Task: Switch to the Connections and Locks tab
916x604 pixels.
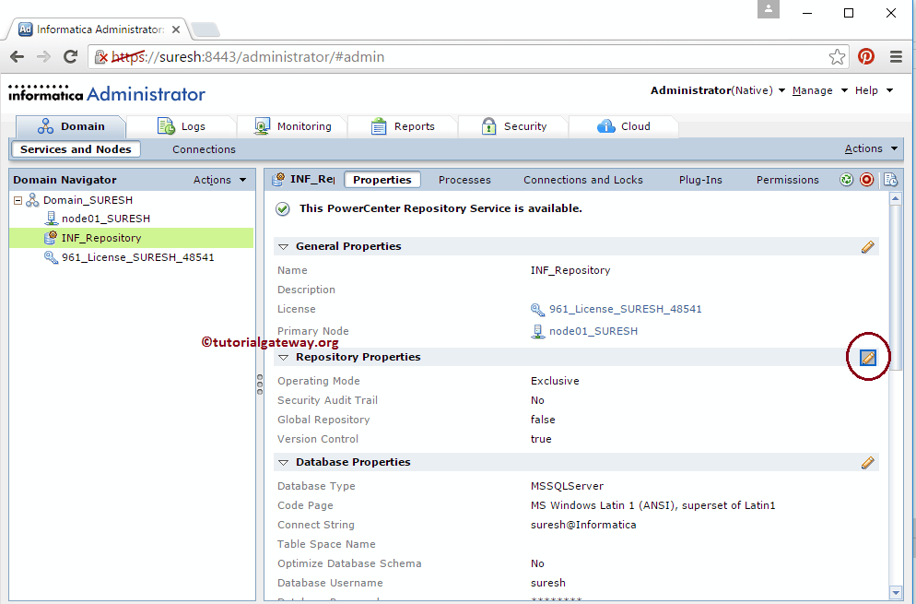Action: point(582,179)
